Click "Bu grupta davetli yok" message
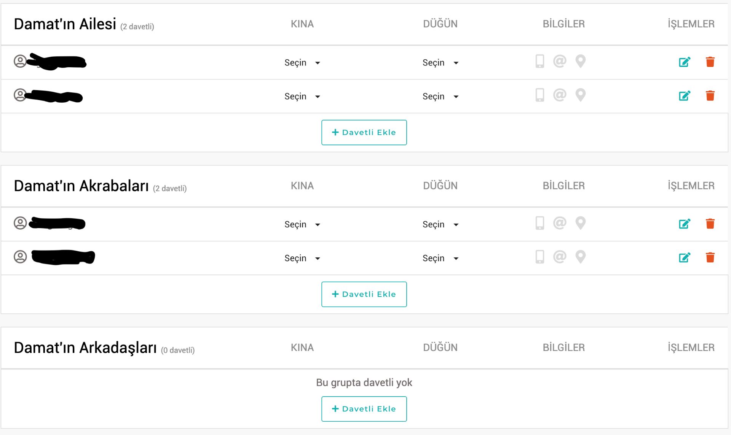731x435 pixels. click(364, 383)
